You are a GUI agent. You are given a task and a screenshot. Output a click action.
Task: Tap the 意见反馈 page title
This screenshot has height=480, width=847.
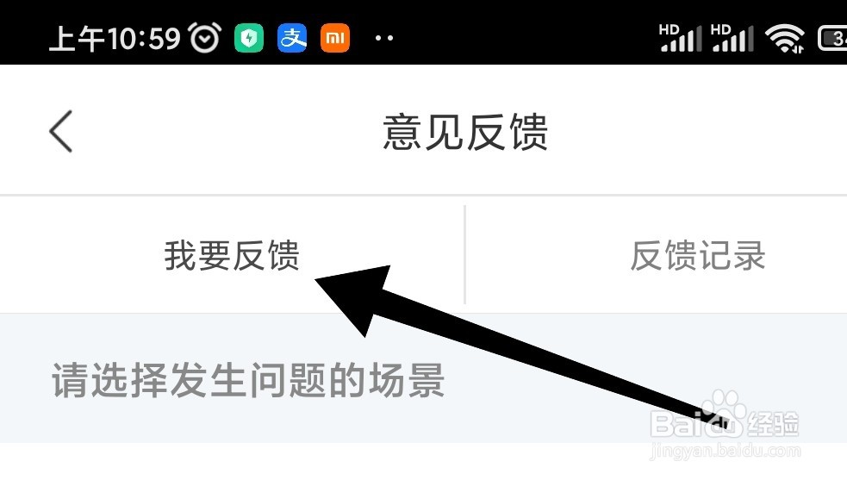[465, 132]
